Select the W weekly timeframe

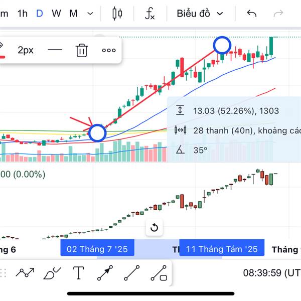[x=56, y=14]
